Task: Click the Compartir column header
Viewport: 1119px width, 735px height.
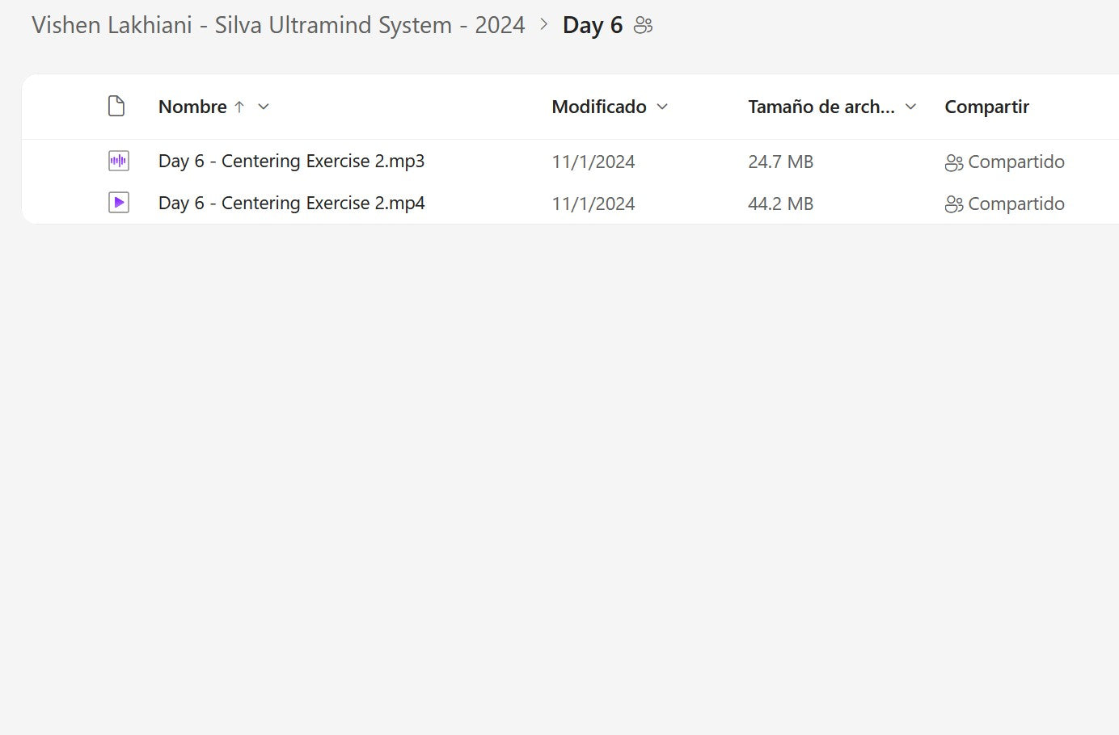Action: (986, 107)
